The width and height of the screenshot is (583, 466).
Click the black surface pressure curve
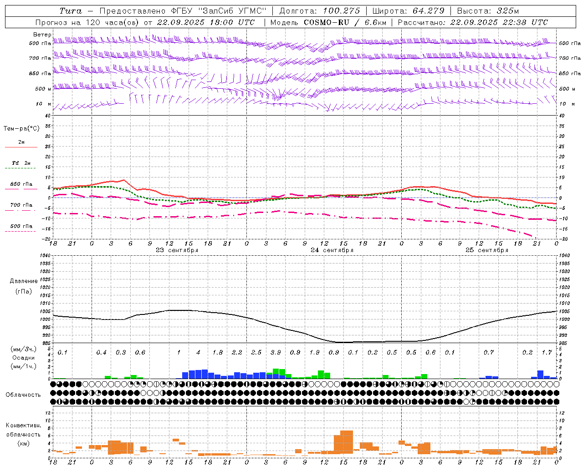coord(305,333)
